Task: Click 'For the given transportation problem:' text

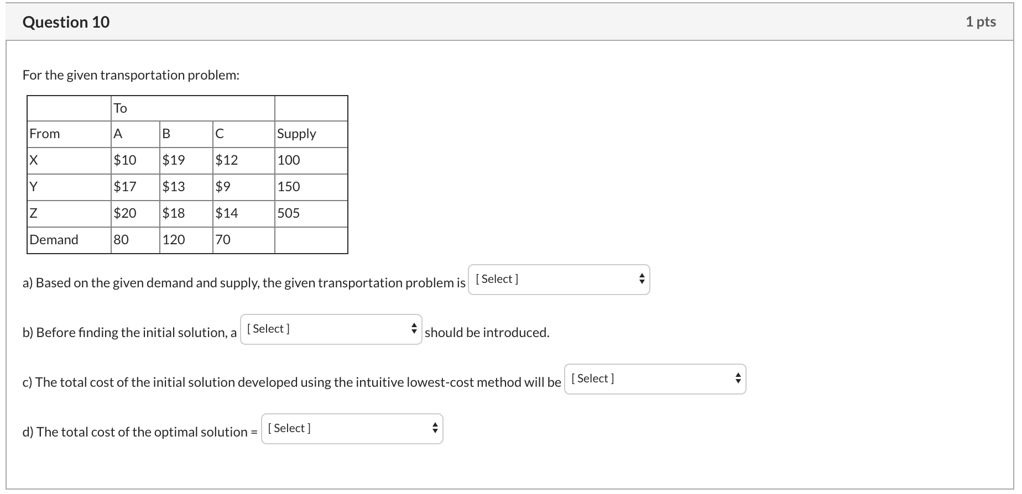Action: click(131, 75)
